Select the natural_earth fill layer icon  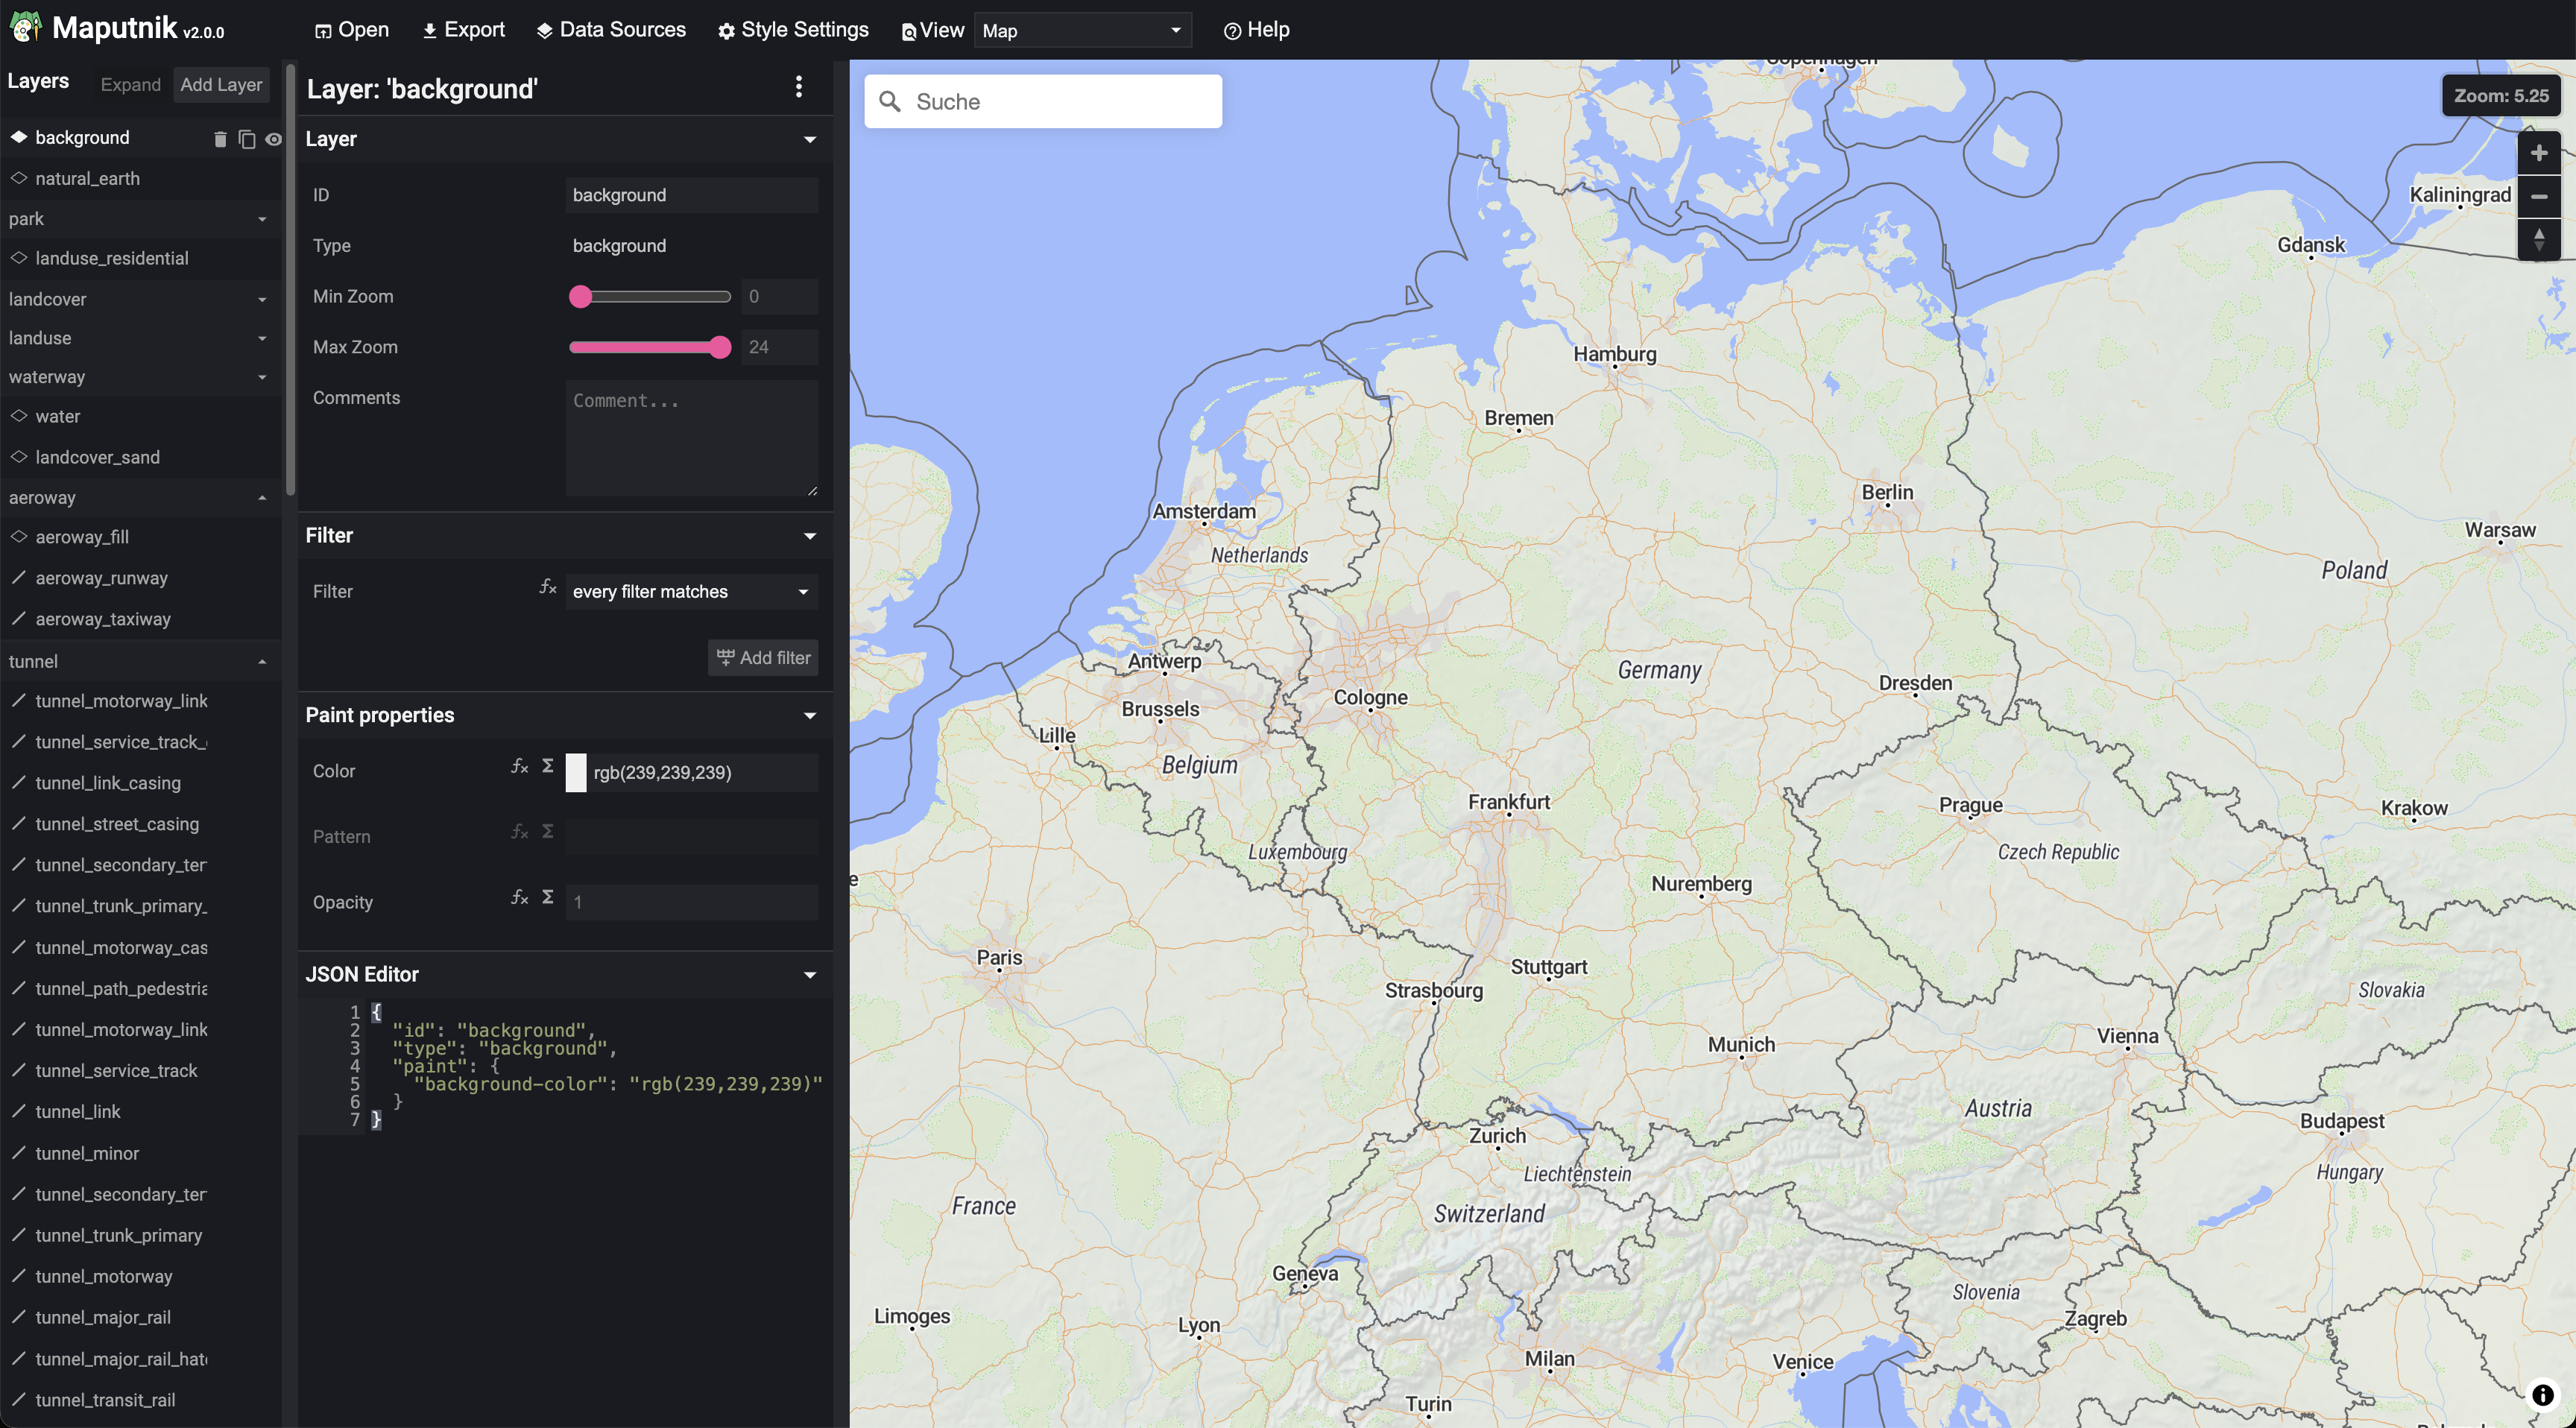[x=19, y=178]
